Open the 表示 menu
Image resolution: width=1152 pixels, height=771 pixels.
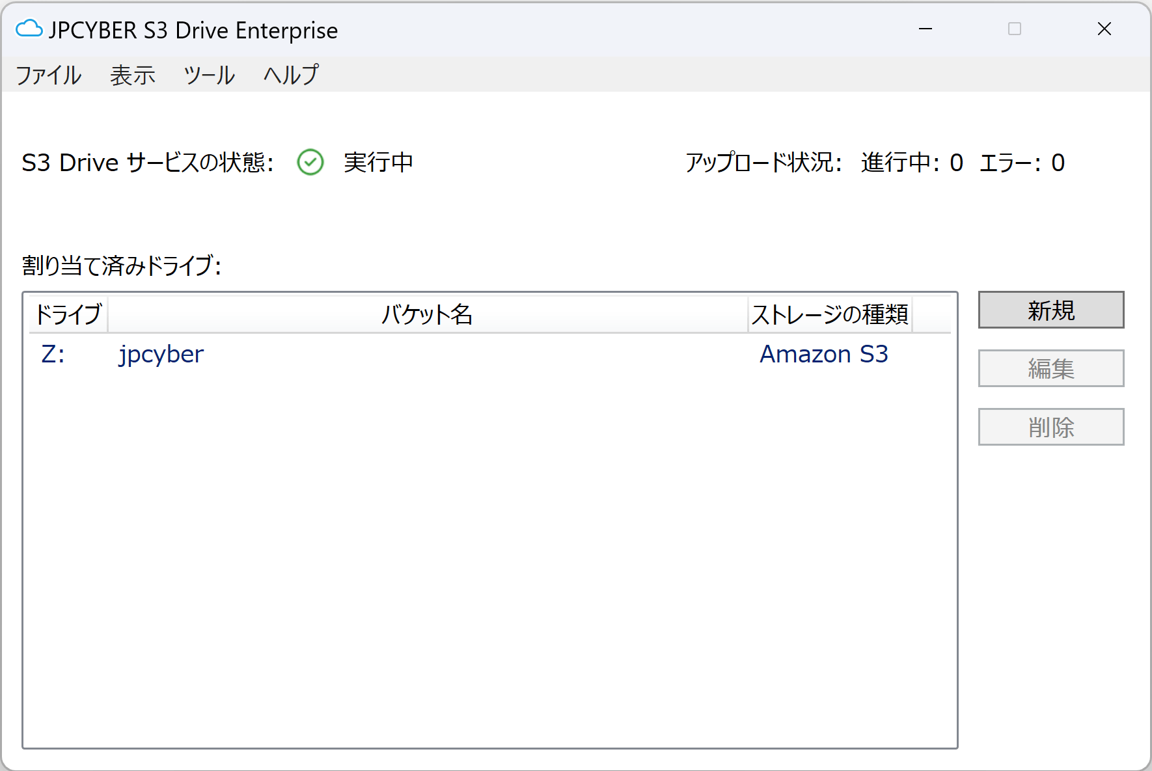[133, 74]
